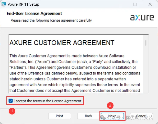Cancel the Axure RP 11 setup
This screenshot has width=158, height=124.
[141, 116]
